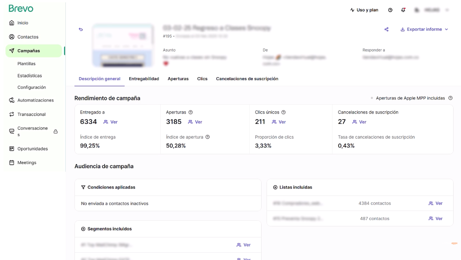Switch to Aperturas tab
The width and height of the screenshot is (461, 260).
[x=178, y=79]
